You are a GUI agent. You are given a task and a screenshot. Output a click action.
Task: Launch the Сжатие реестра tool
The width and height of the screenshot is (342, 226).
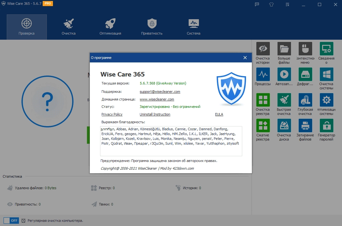pos(263,130)
